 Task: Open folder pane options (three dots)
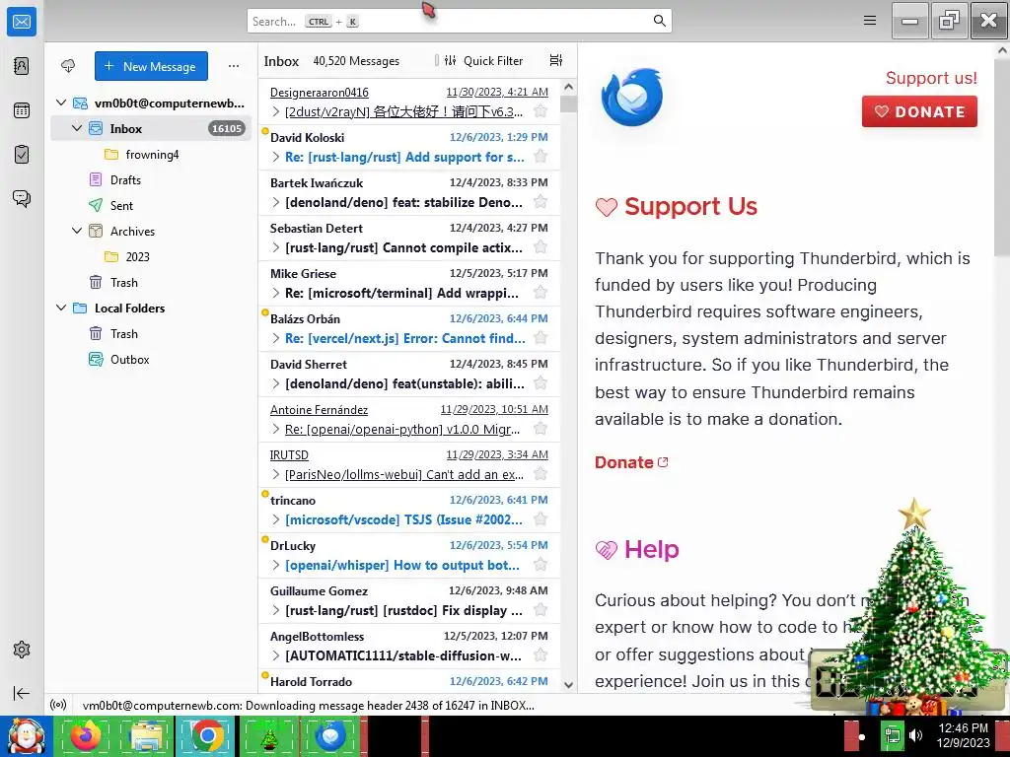233,66
